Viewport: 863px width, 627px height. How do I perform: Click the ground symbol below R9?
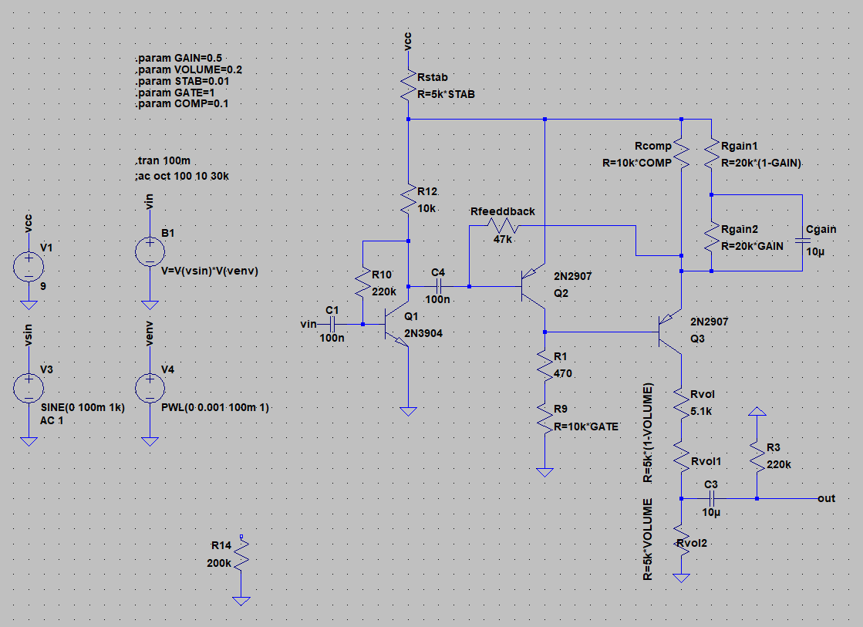[x=545, y=472]
